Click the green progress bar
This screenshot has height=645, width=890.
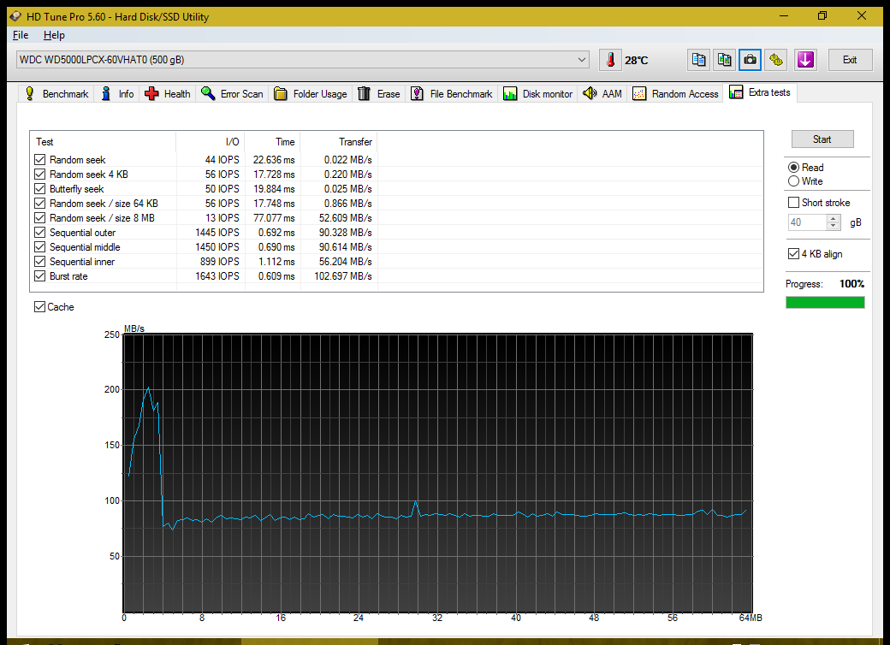point(825,302)
